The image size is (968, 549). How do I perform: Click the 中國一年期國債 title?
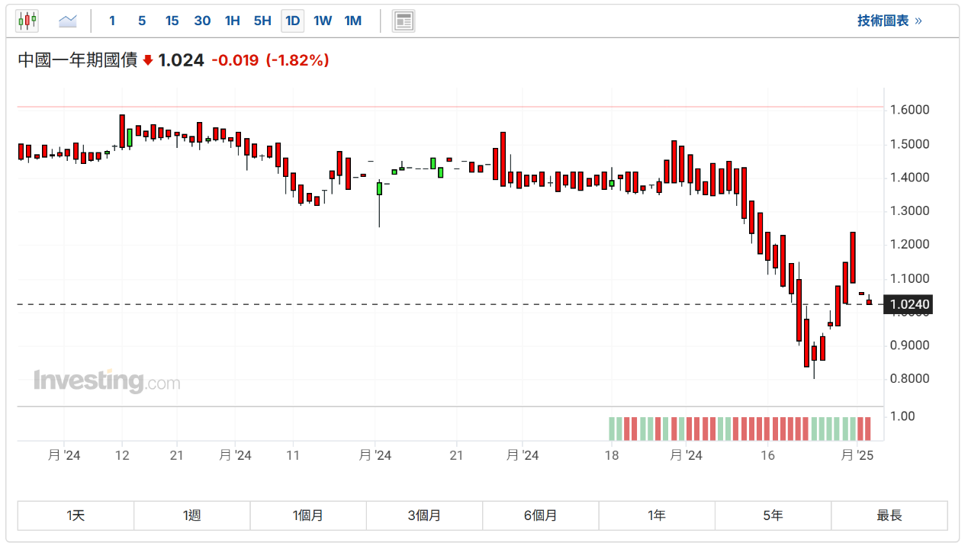[77, 60]
